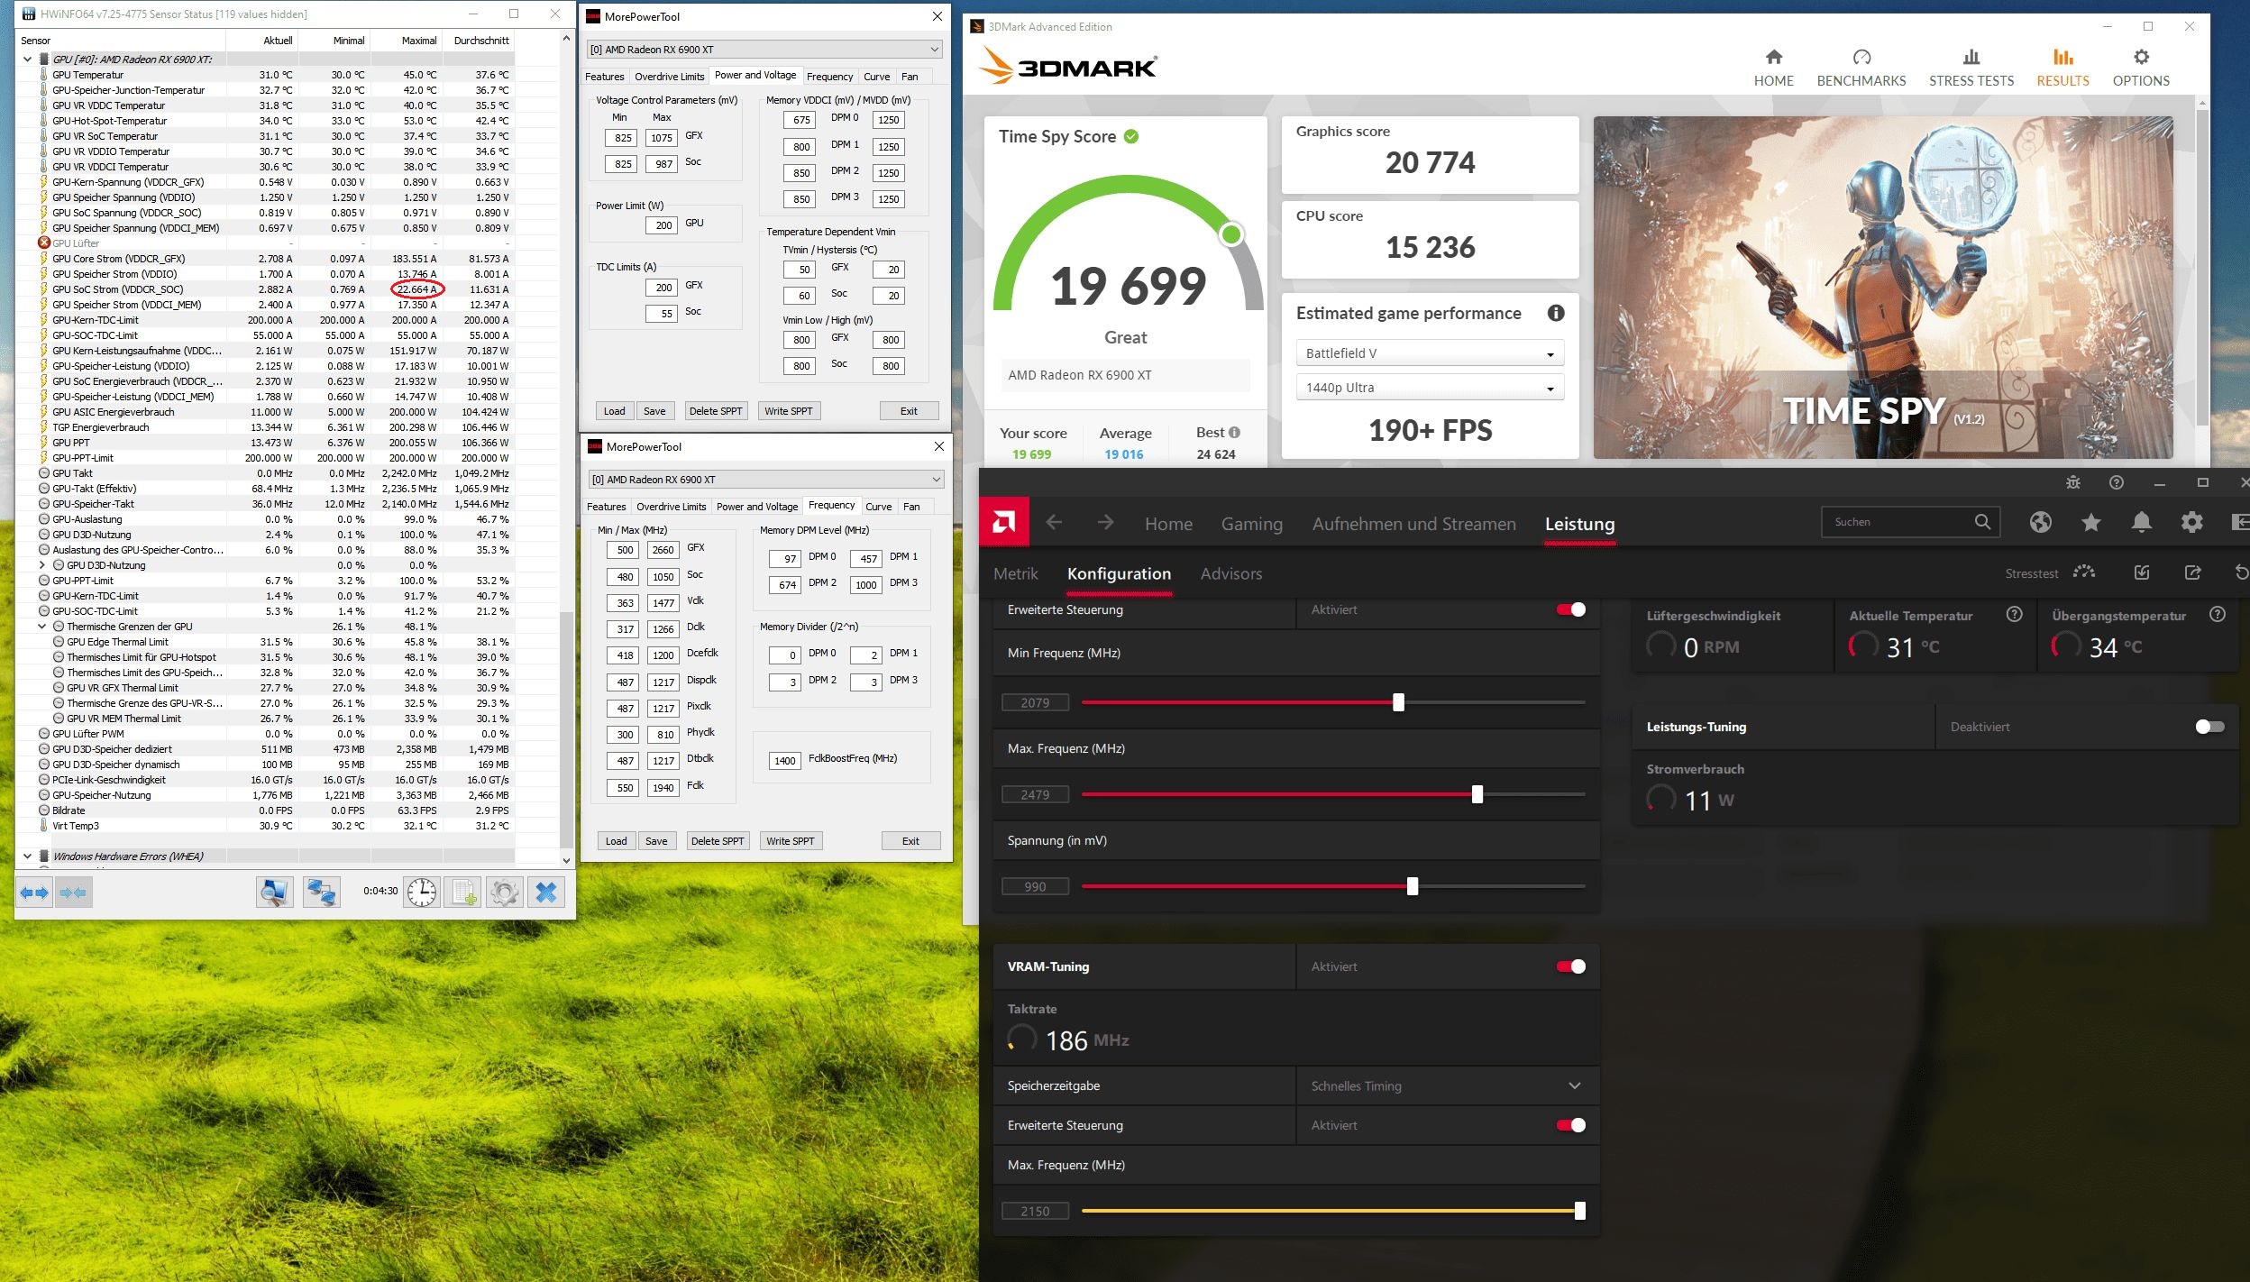Open HWiNFO sensor settings gear icon
The width and height of the screenshot is (2250, 1282).
point(505,893)
